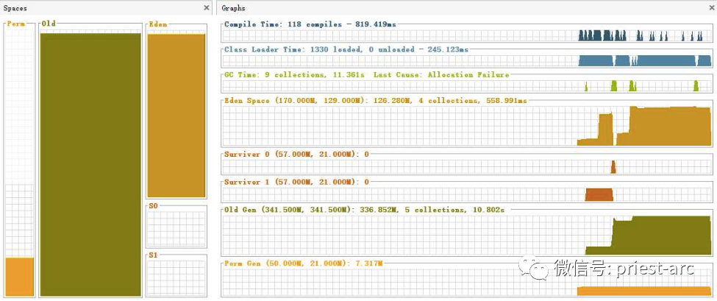Click the 'Perm Gen (50.000M, 21.000M)' label

(x=285, y=263)
